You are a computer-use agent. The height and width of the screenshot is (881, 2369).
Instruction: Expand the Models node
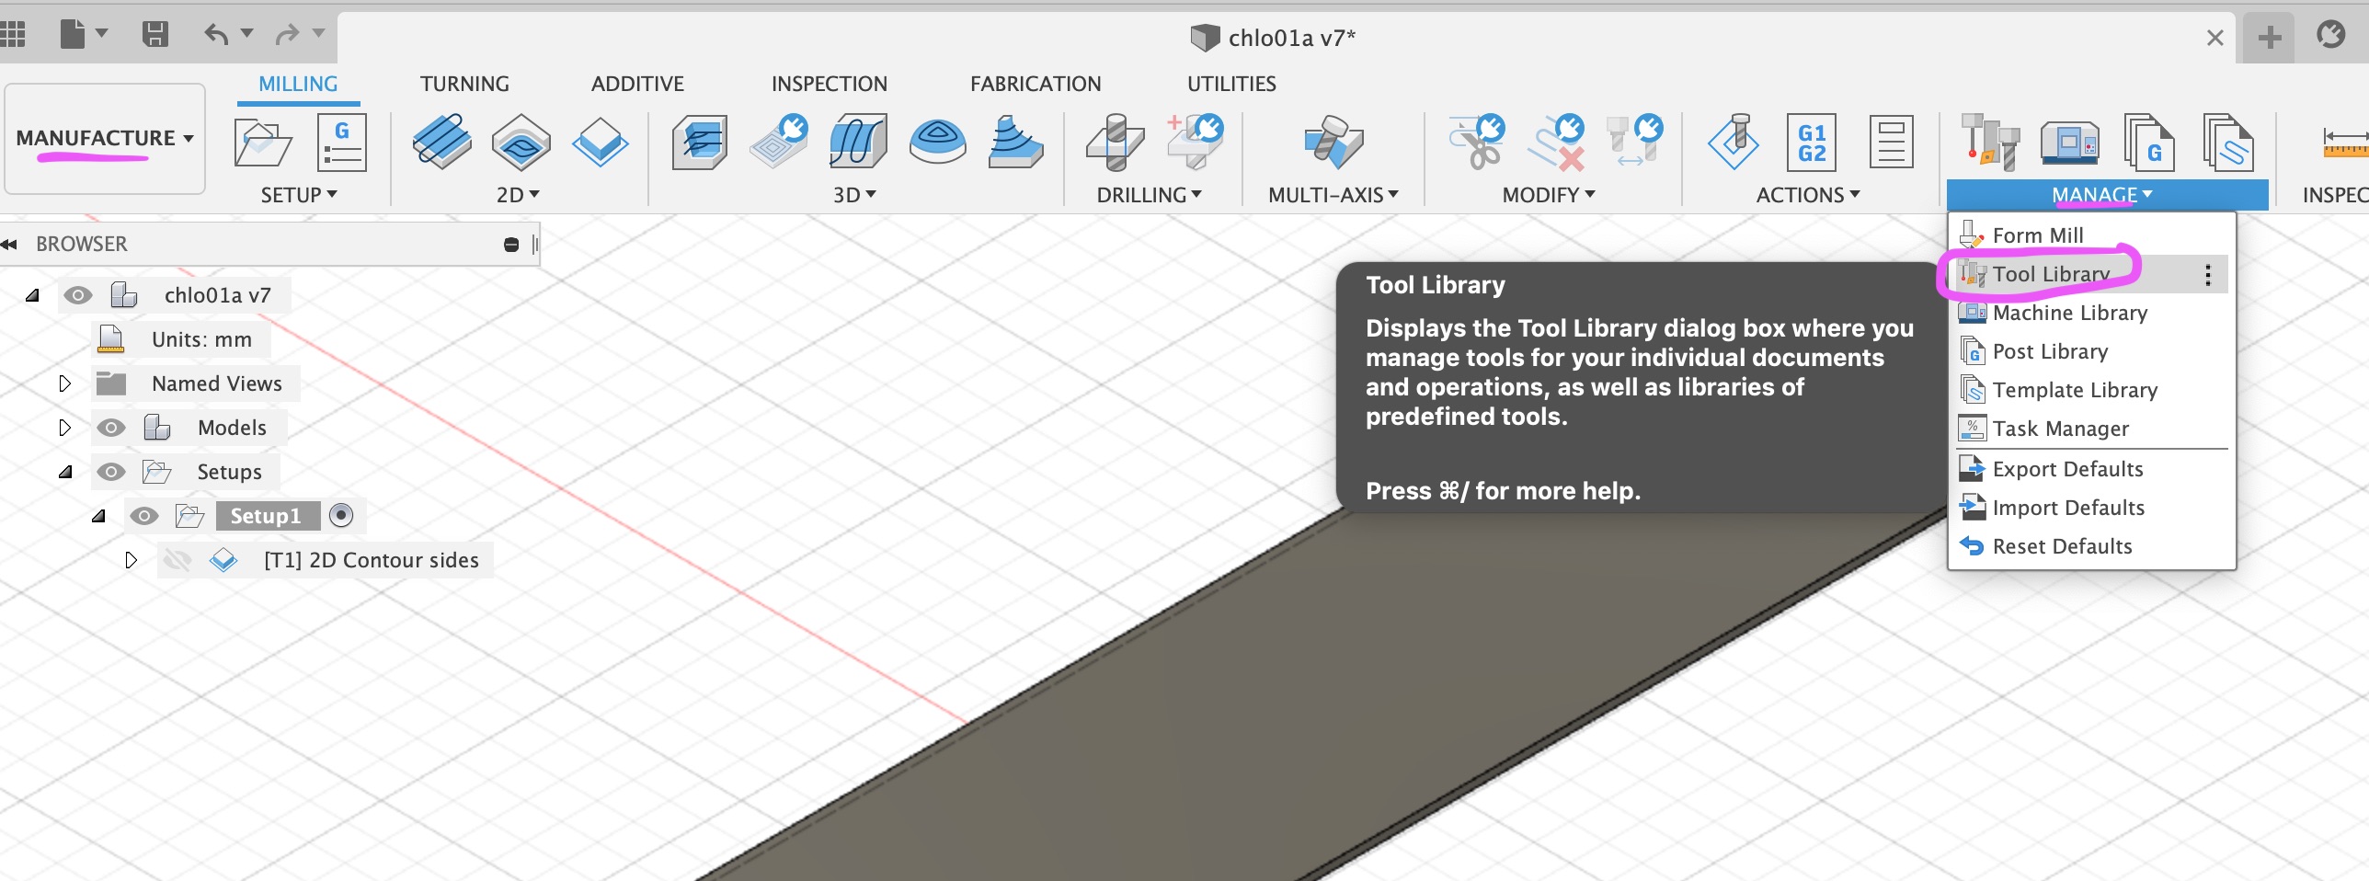[x=64, y=428]
